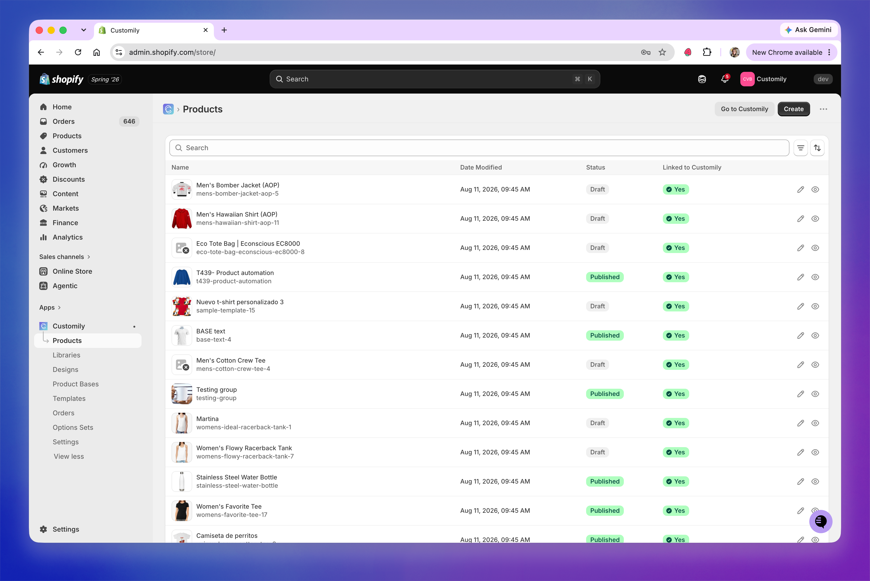
Task: Edit Men's Bomber Jacket (AOP) with pencil icon
Action: coord(800,189)
